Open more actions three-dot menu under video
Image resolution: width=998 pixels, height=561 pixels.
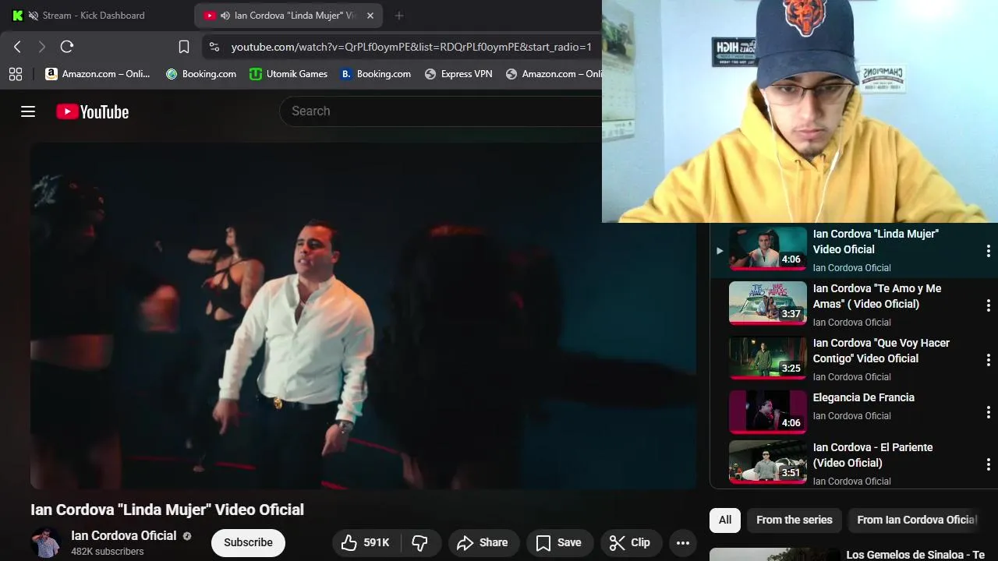point(682,543)
